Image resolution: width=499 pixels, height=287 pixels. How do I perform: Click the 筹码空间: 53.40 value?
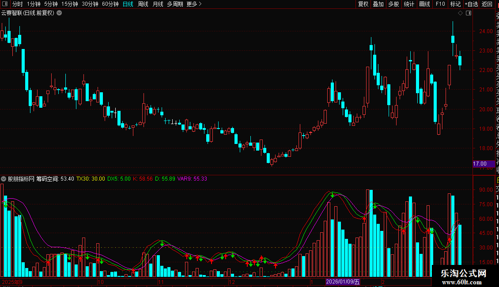55,179
